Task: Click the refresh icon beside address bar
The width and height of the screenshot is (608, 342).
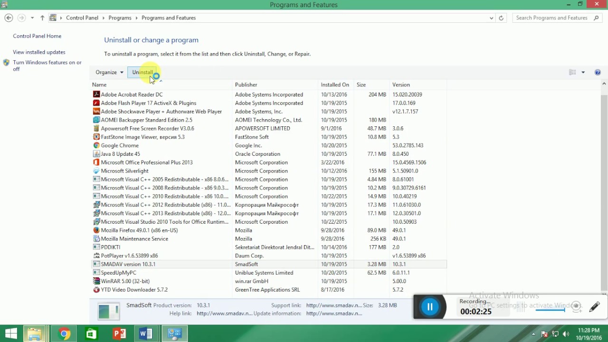Action: (501, 18)
